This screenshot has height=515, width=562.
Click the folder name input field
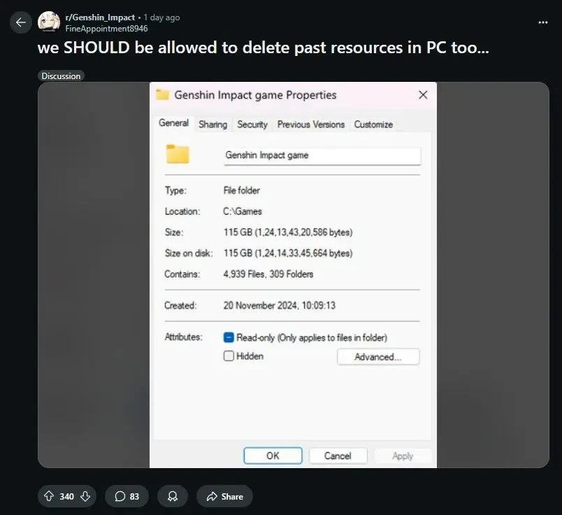(x=322, y=156)
